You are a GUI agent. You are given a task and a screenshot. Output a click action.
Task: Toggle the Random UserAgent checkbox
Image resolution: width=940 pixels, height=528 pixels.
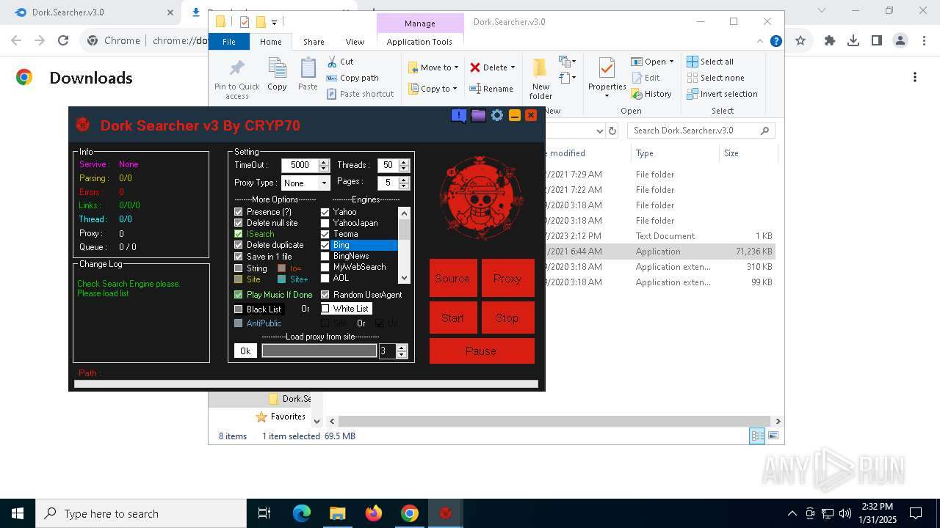coord(325,295)
